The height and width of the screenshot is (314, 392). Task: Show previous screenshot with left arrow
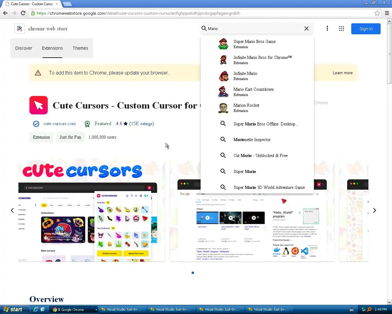12,210
